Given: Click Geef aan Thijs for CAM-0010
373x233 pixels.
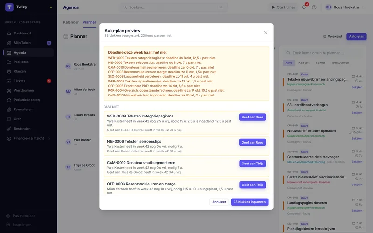Looking at the screenshot, I should pos(252,164).
